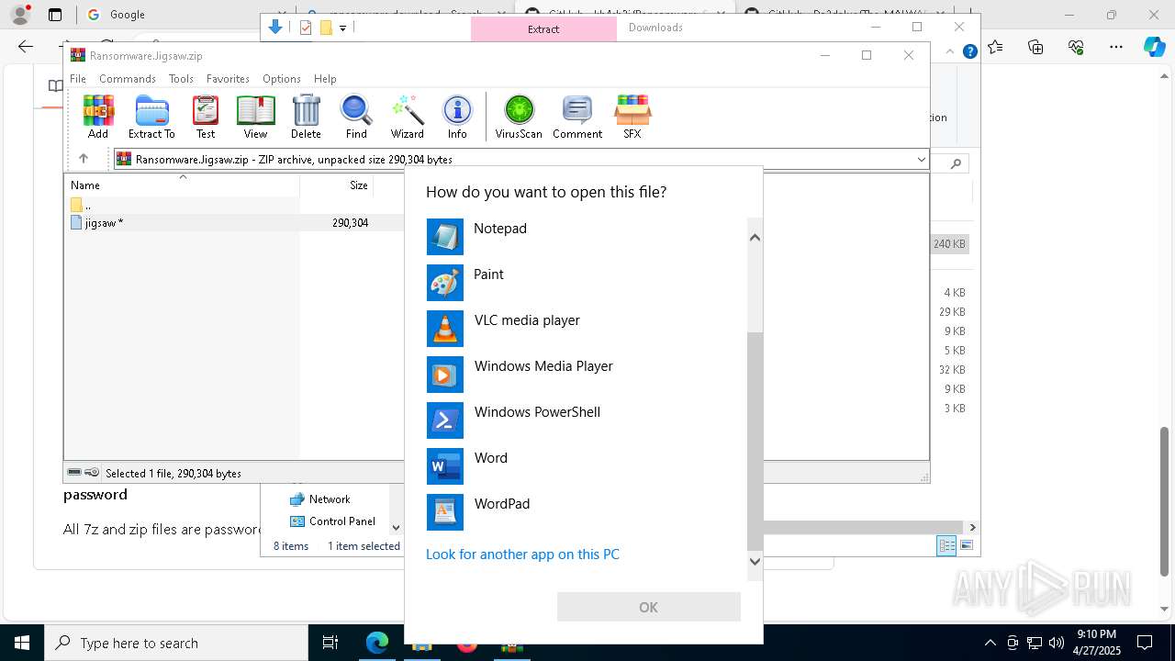1175x661 pixels.
Task: Run the Test archive tool
Action: point(206,117)
